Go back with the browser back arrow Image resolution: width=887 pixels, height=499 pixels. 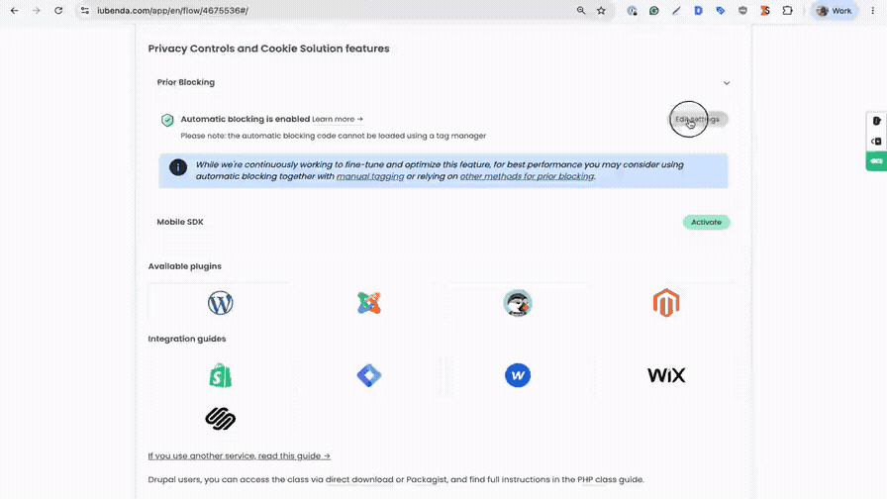(14, 11)
